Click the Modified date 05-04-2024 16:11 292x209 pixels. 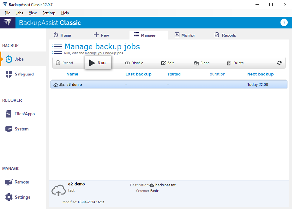91,202
